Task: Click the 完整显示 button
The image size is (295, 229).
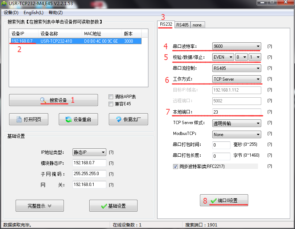Action: click(40, 206)
